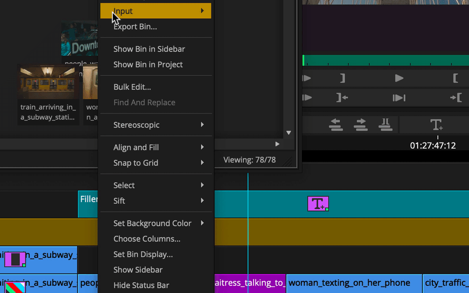
Task: Expand the Stereoscopic submenu arrow
Action: 202,125
